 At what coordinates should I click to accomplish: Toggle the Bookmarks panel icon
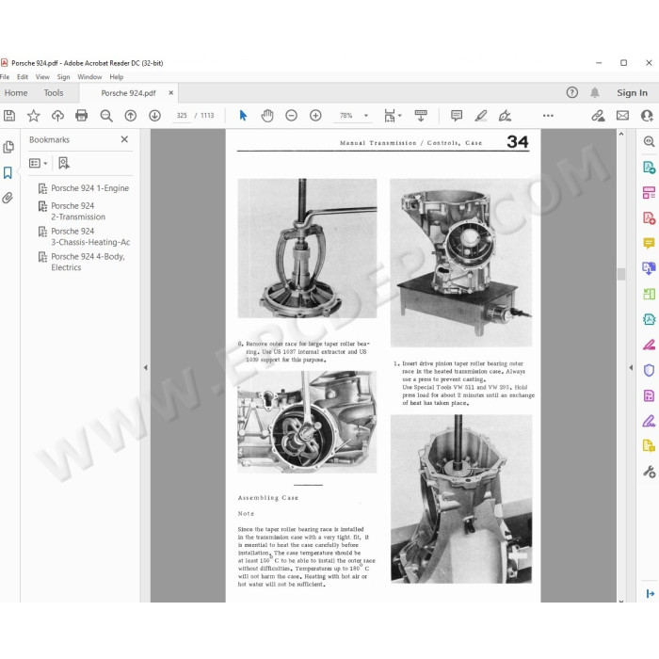8,172
